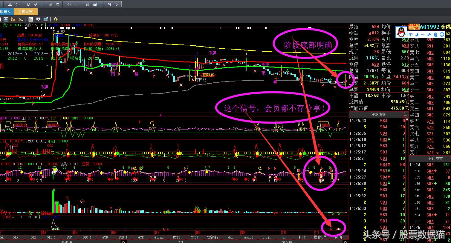Toggle the punctuation mode icon in IME bar
The height and width of the screenshot is (243, 451).
422,35
